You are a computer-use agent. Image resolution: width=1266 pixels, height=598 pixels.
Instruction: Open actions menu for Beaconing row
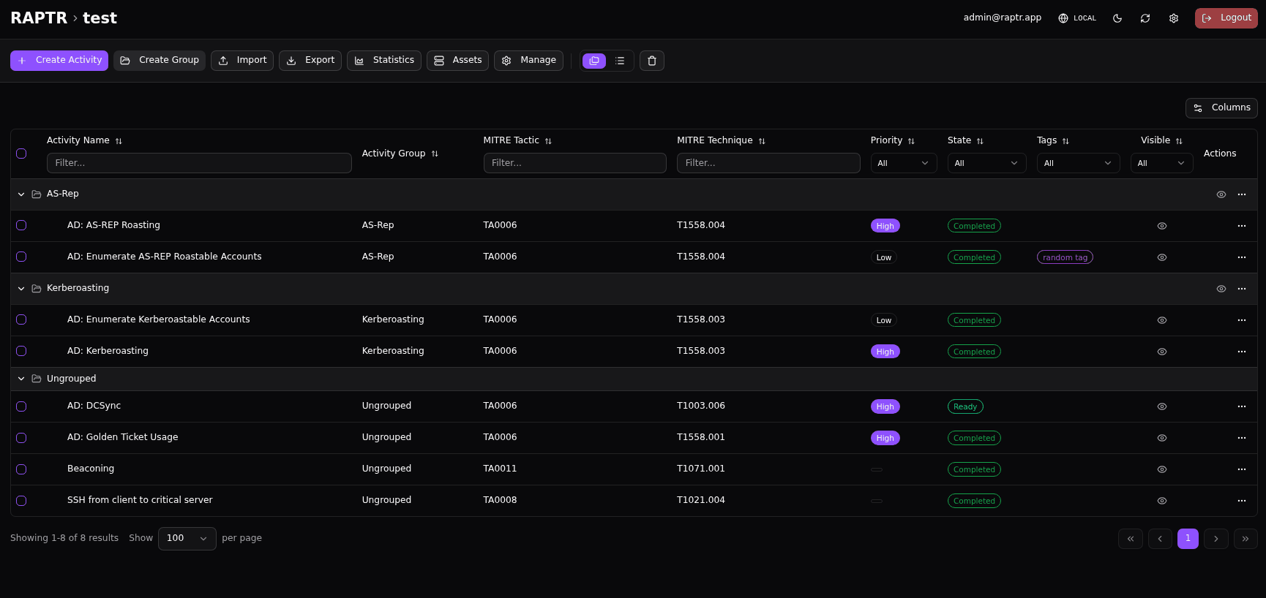point(1241,469)
